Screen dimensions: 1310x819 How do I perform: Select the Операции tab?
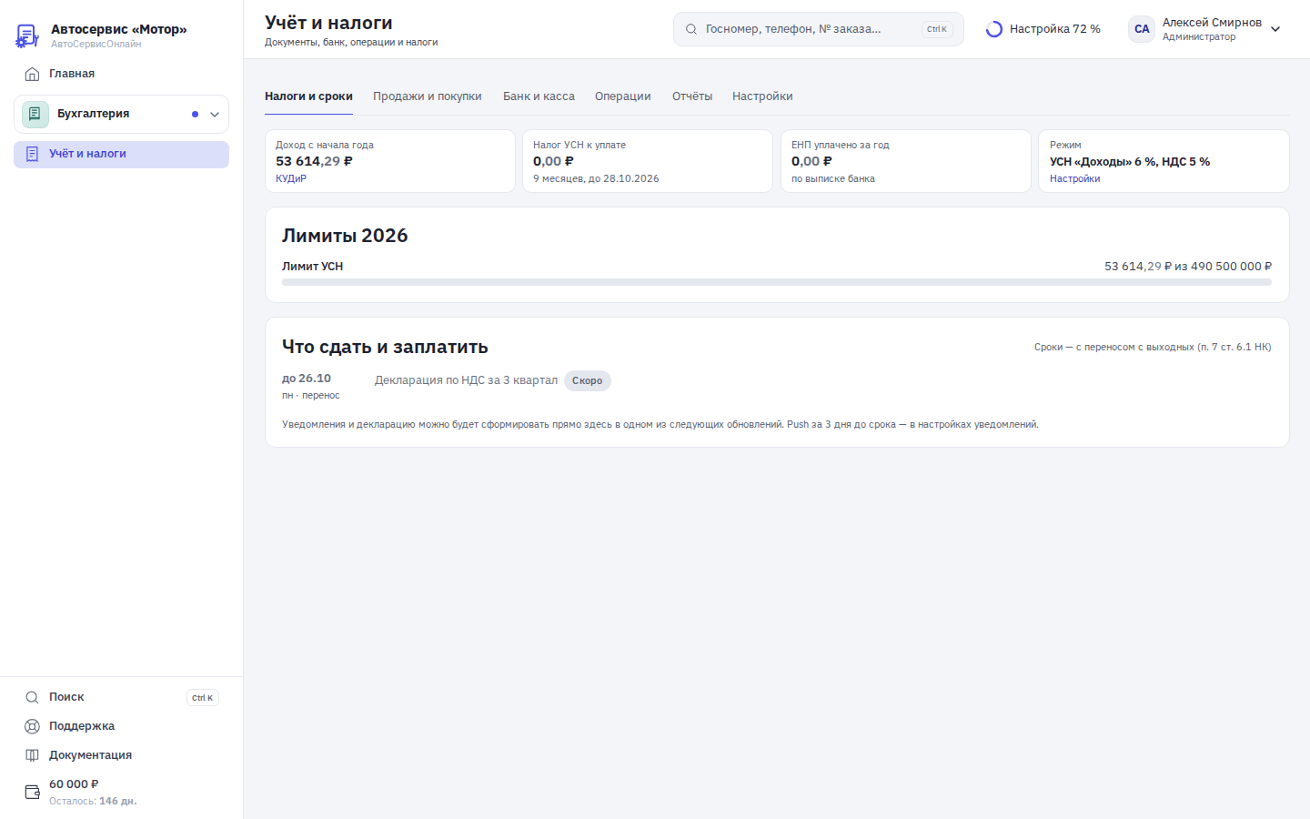pyautogui.click(x=623, y=96)
